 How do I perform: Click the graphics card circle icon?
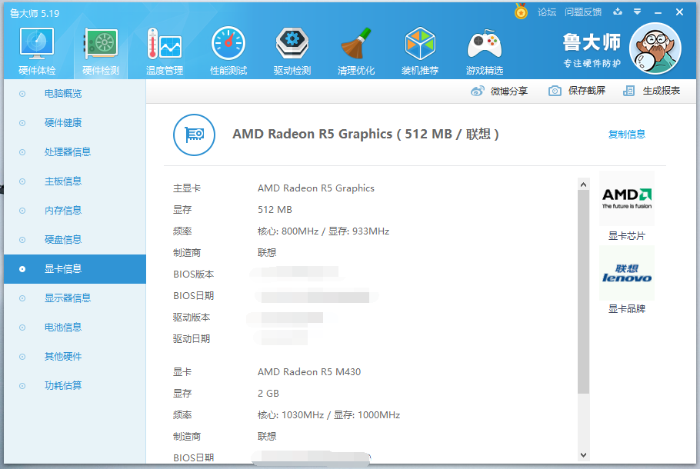[x=194, y=135]
